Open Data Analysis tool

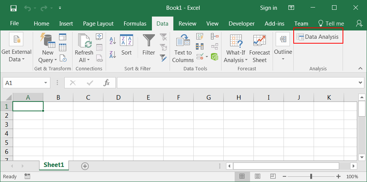coord(318,37)
